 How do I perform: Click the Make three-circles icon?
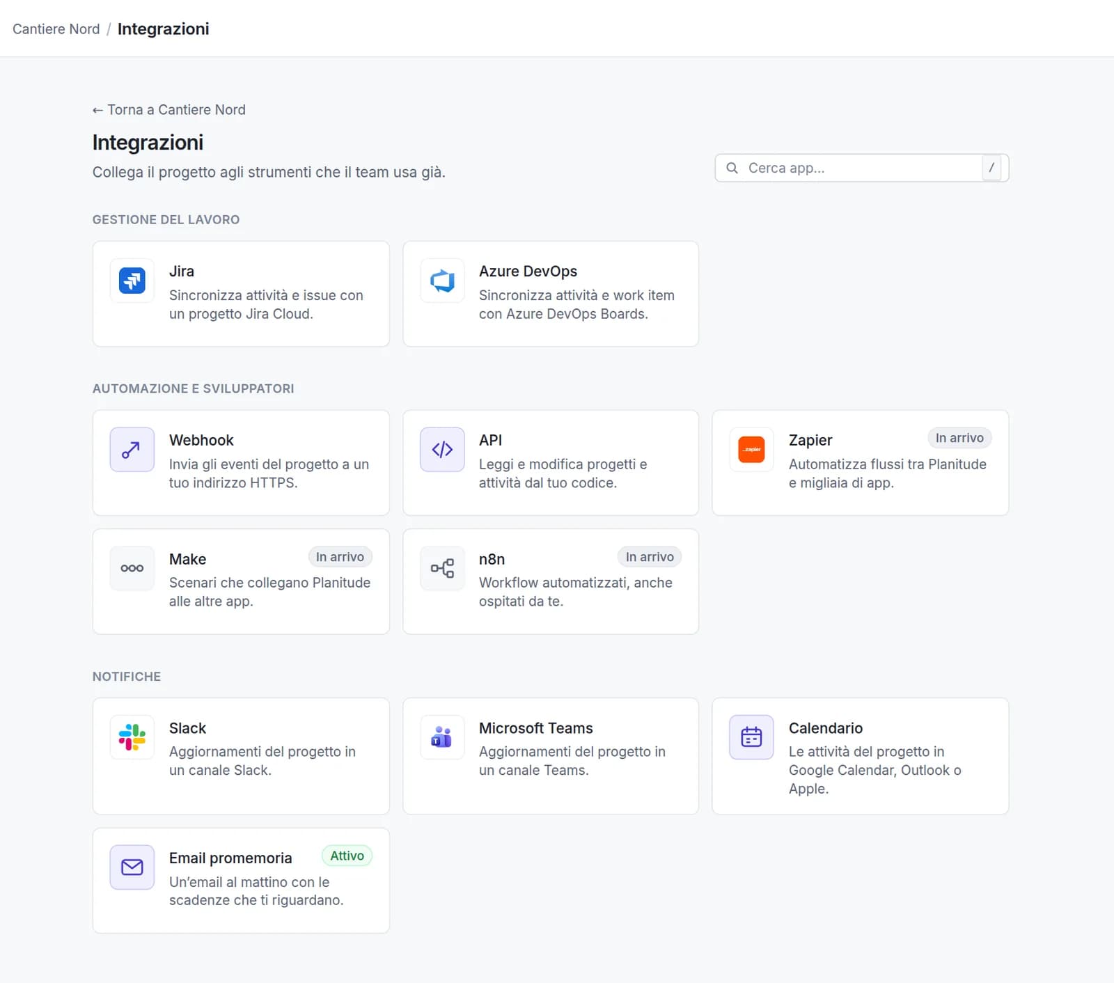(x=132, y=568)
